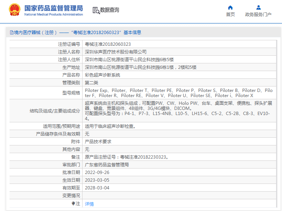
Task: Click the 无 value in 产品储存条件及有效期 row
Action: click(x=87, y=134)
